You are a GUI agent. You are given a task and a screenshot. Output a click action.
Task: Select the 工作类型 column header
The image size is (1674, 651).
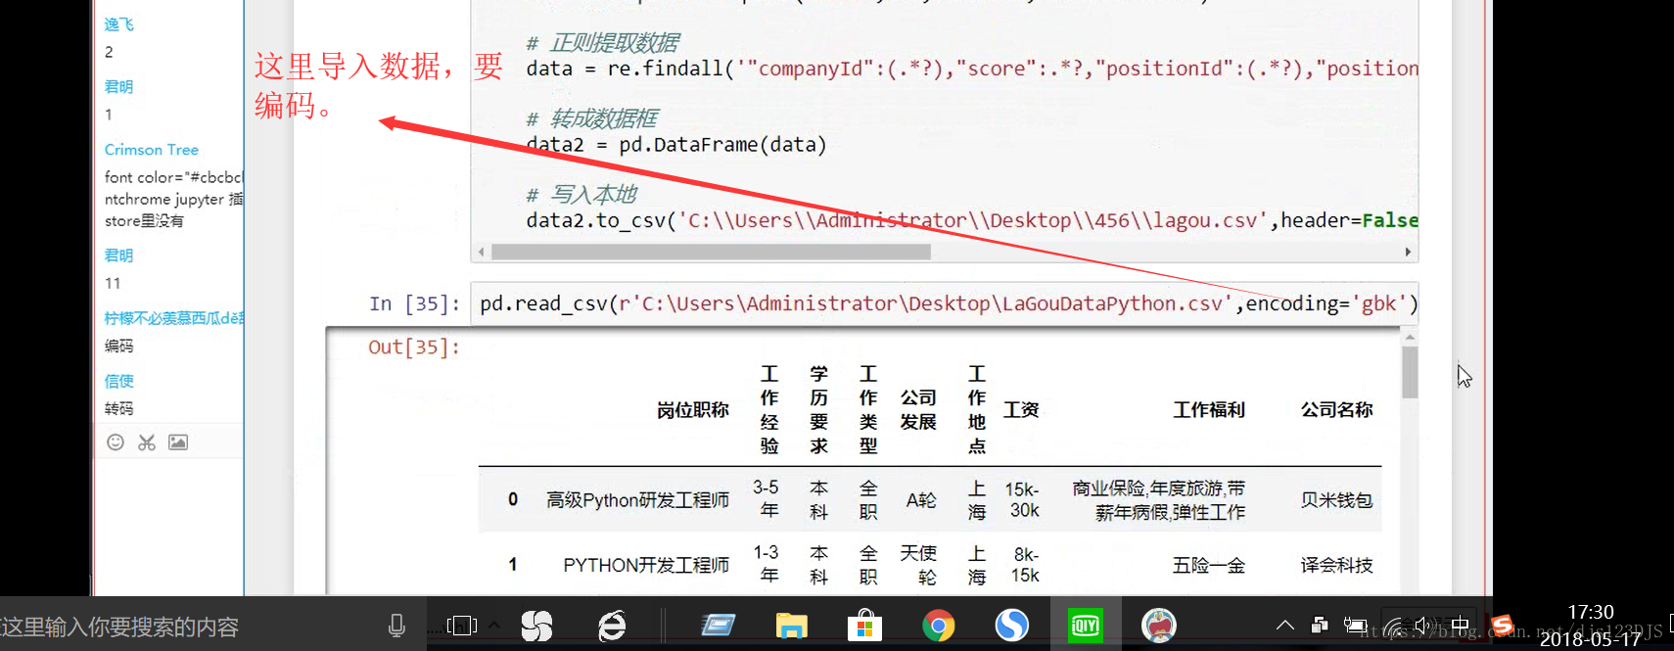868,410
